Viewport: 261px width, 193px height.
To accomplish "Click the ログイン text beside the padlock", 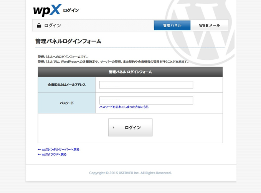I will (x=53, y=25).
